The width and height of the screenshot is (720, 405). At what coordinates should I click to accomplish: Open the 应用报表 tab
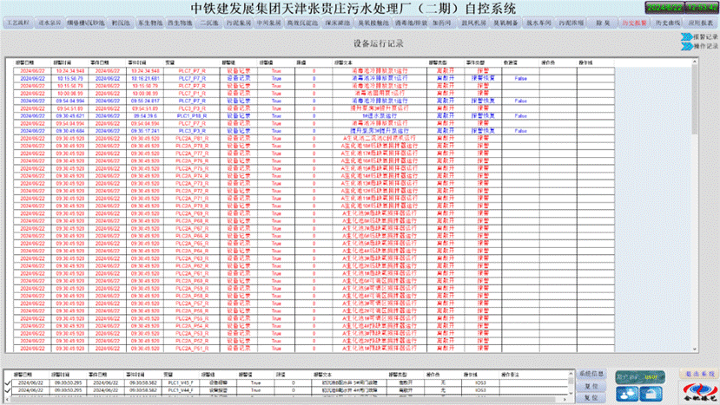click(x=701, y=23)
